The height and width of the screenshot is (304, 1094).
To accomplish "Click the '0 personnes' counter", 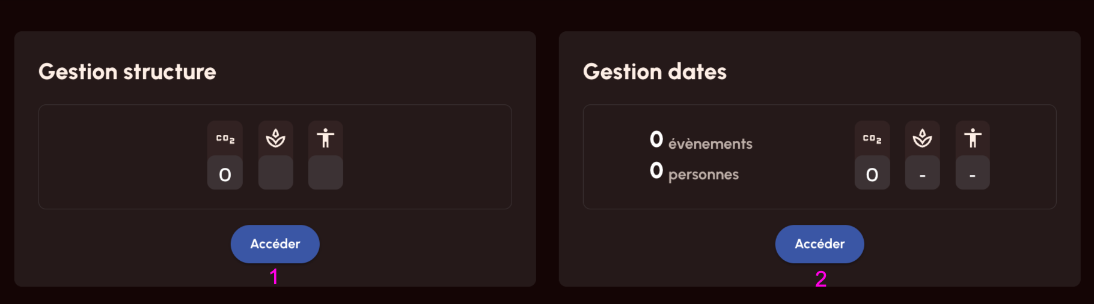I will tap(694, 173).
